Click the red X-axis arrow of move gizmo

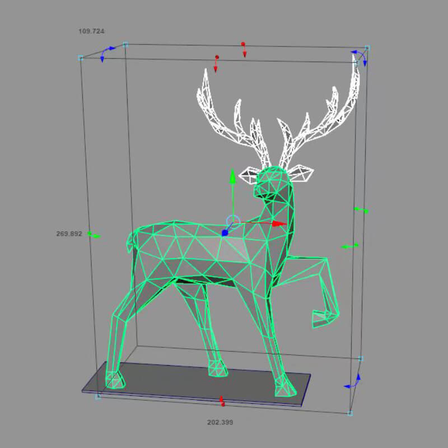[x=279, y=223]
